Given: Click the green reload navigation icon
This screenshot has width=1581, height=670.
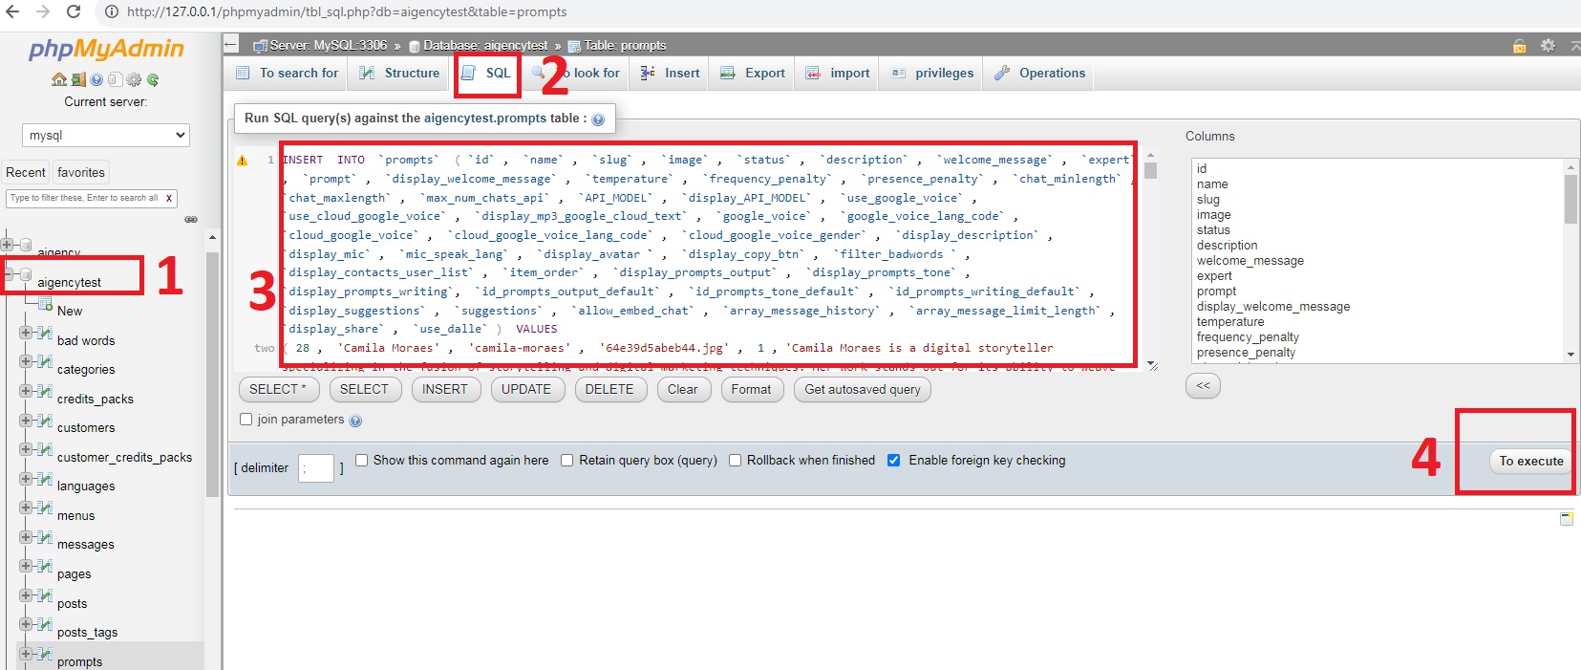Looking at the screenshot, I should [x=153, y=79].
